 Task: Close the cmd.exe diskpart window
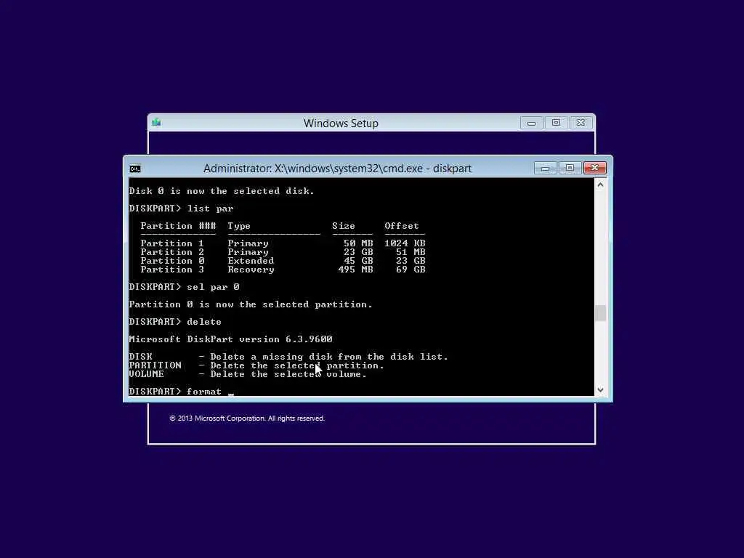594,168
